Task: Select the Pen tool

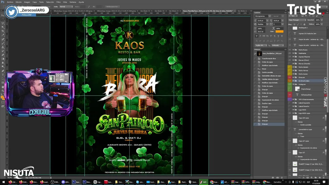Action: pyautogui.click(x=3, y=71)
